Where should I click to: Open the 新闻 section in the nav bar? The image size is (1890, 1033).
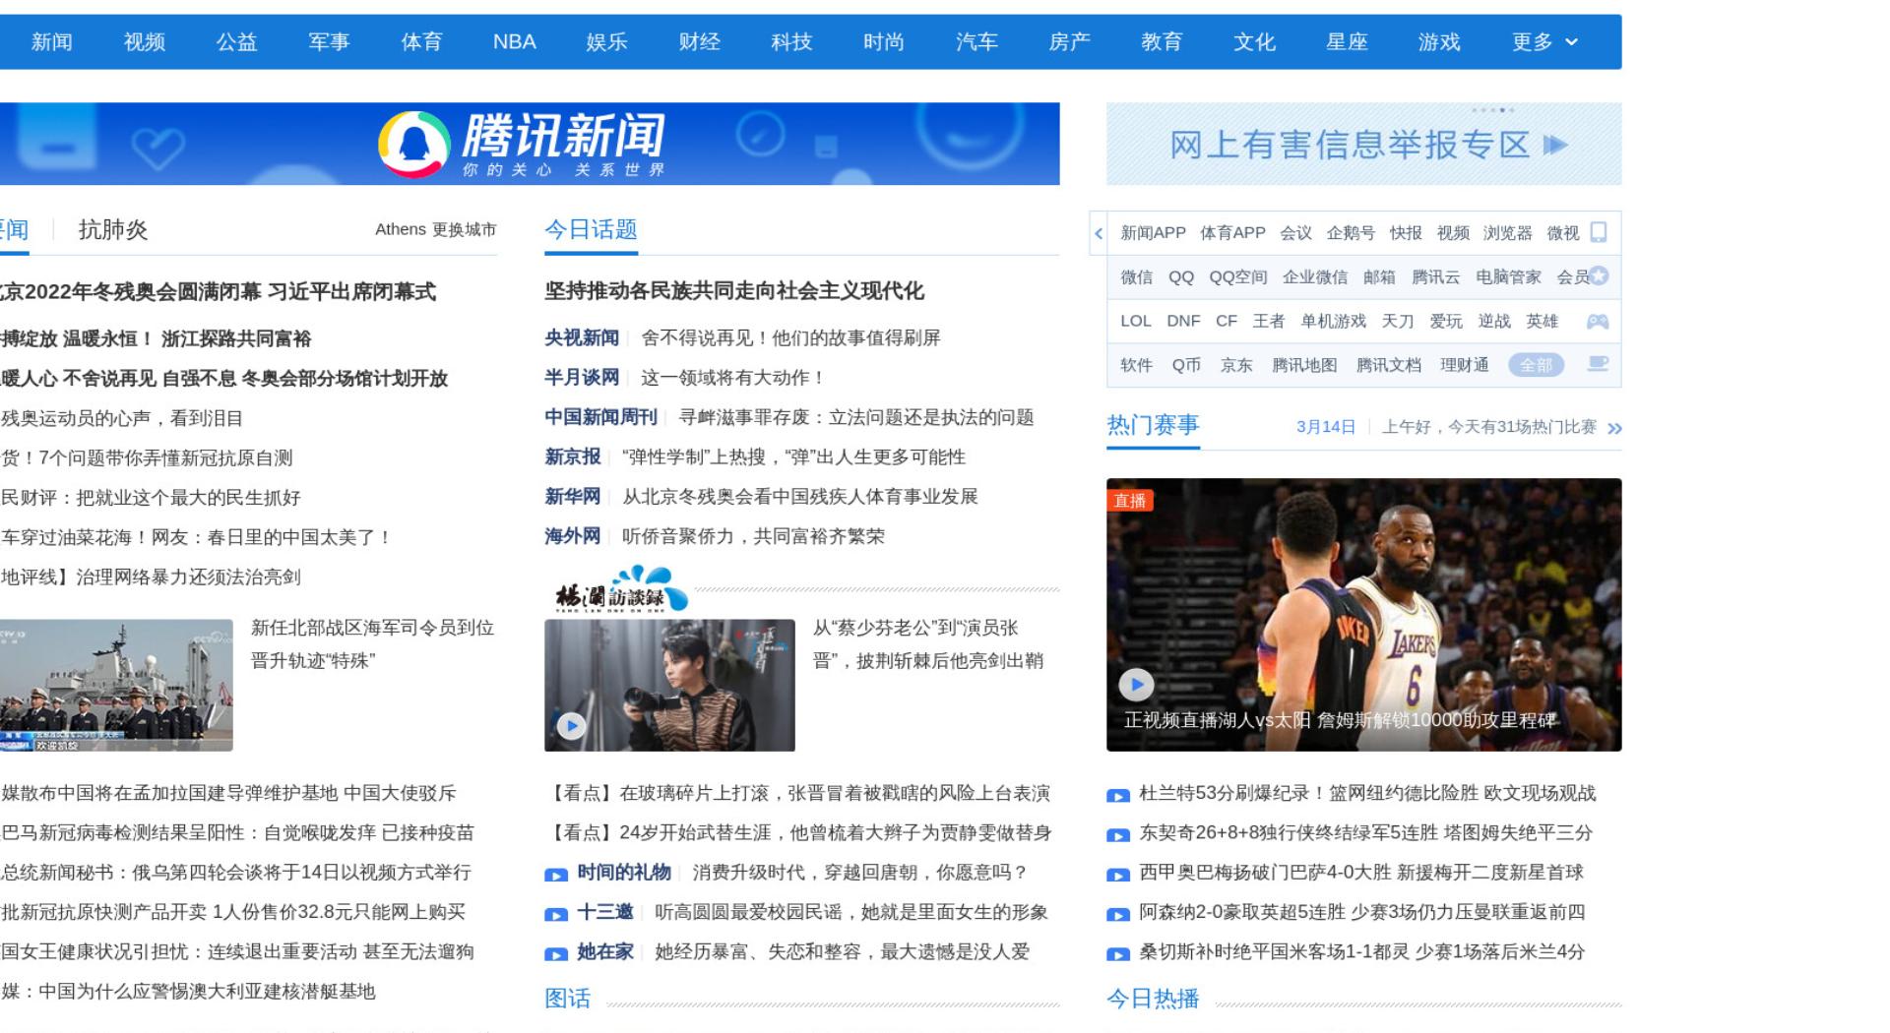pos(51,42)
